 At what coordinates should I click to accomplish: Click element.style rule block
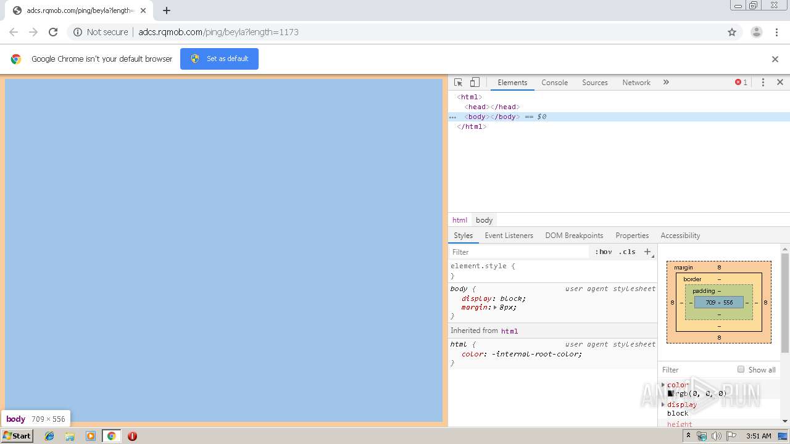point(552,271)
